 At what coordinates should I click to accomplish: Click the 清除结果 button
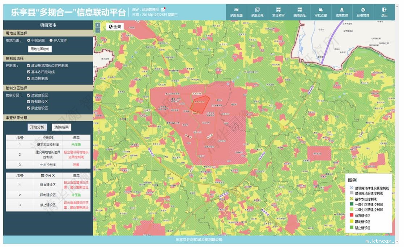pos(61,127)
